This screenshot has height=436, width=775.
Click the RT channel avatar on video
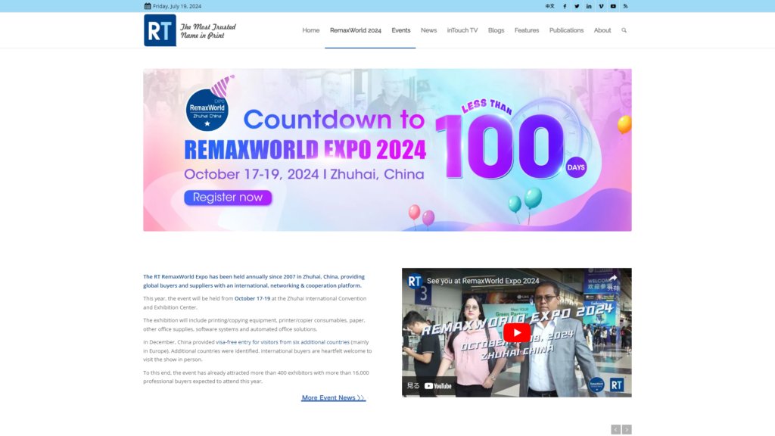(x=414, y=281)
